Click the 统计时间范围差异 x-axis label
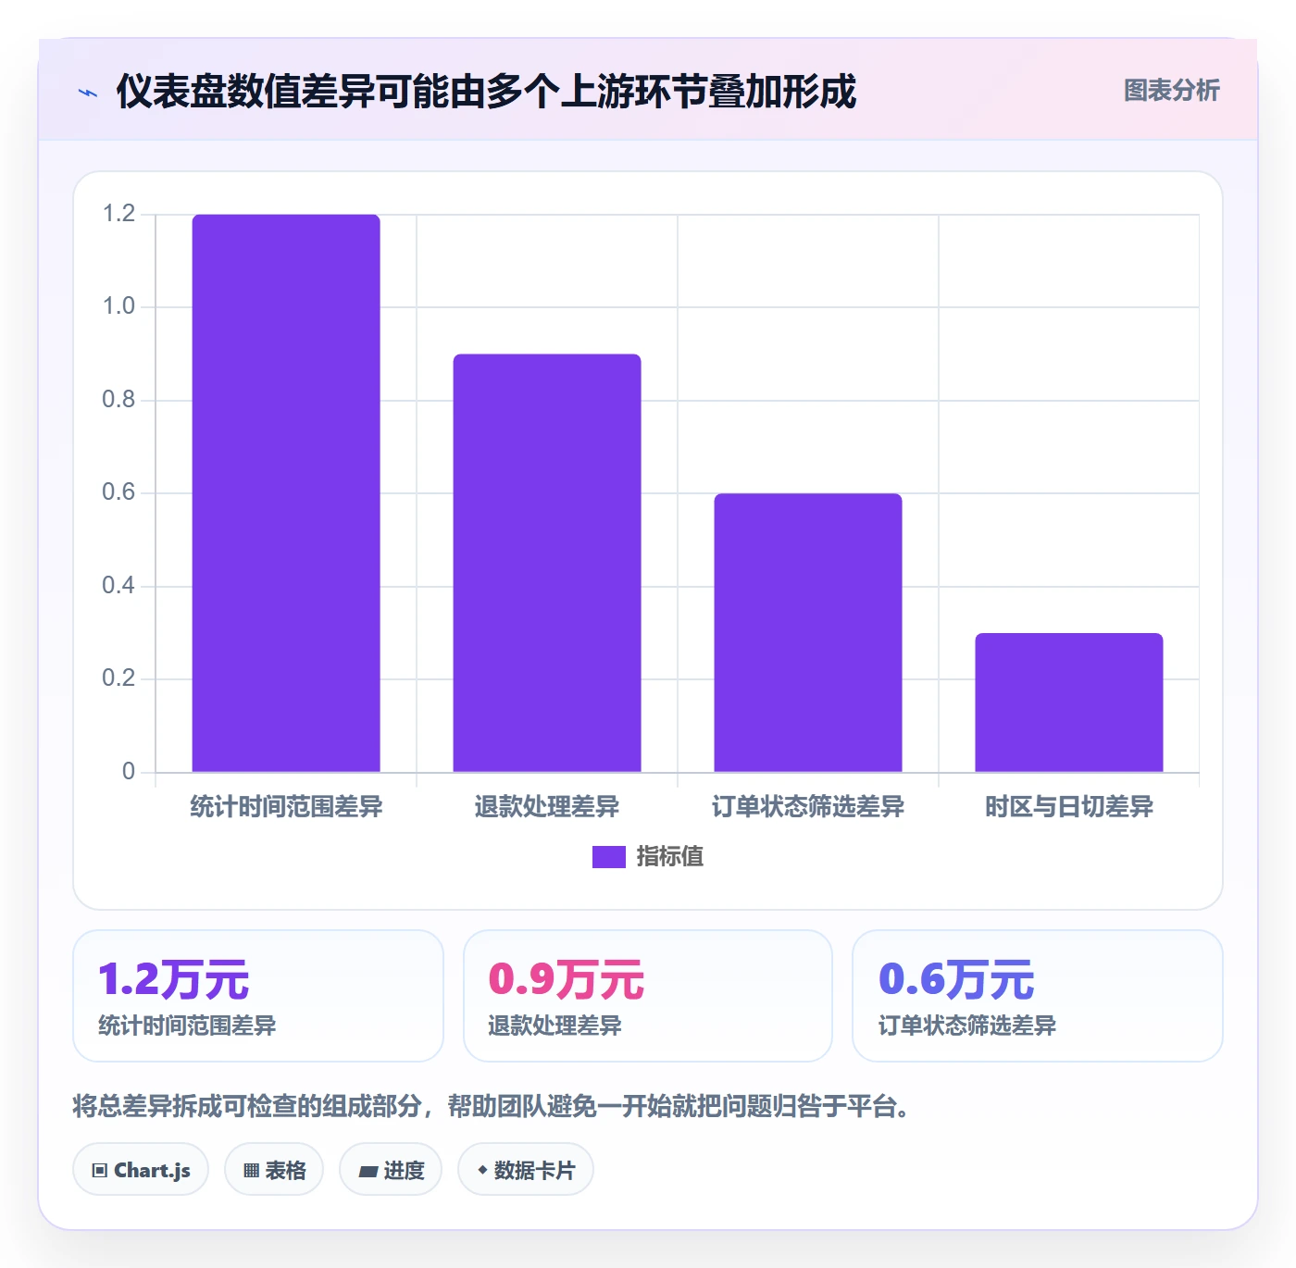1296x1268 pixels. (286, 807)
